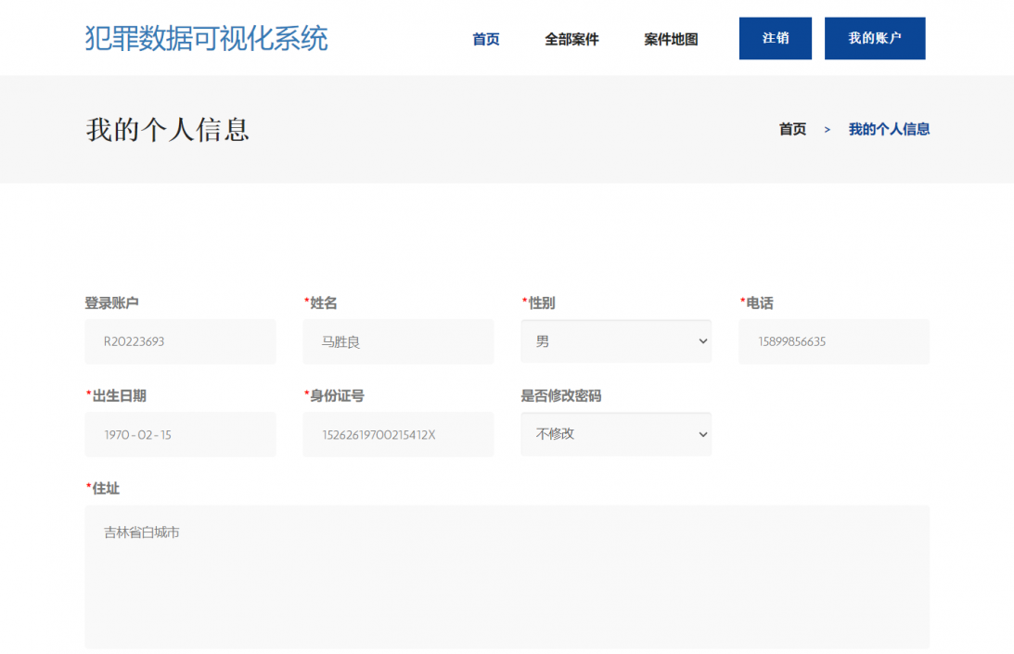This screenshot has width=1014, height=654.
Task: Select the 登录账户 field R20223693
Action: (180, 341)
